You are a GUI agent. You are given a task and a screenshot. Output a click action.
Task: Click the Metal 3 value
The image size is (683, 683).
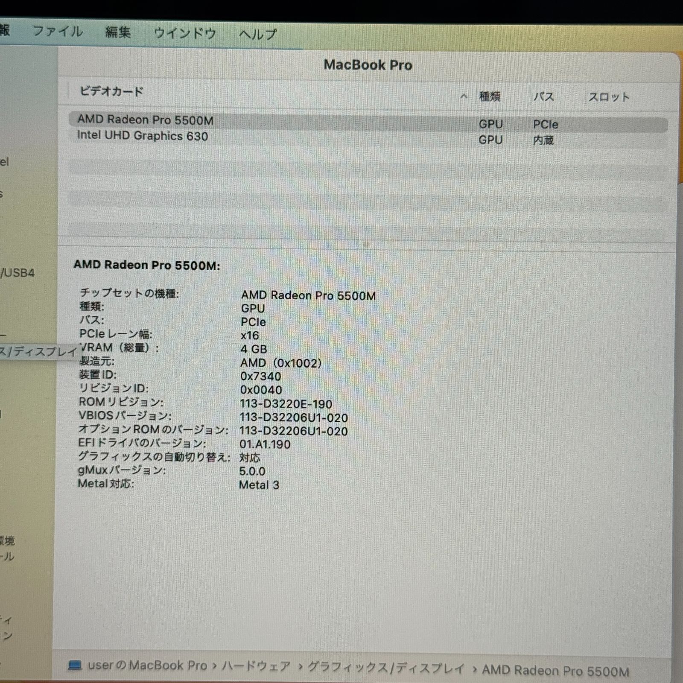pos(259,485)
